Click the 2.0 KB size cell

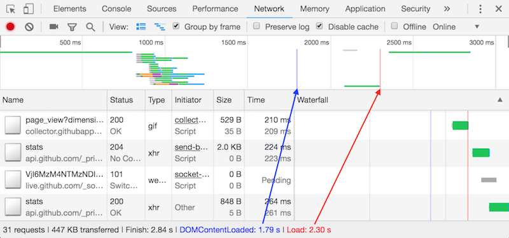coord(229,147)
